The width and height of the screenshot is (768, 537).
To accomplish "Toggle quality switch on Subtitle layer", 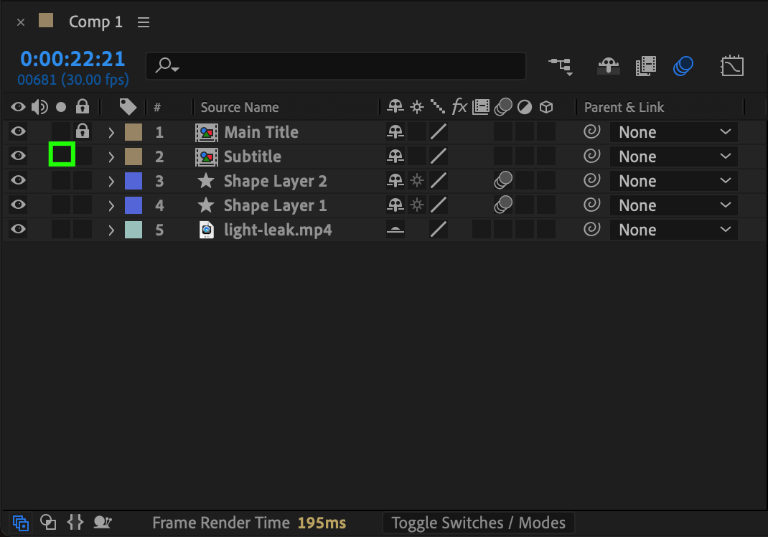I will coord(438,157).
